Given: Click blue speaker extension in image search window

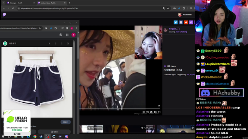Looking at the screenshot, I should (51, 28).
